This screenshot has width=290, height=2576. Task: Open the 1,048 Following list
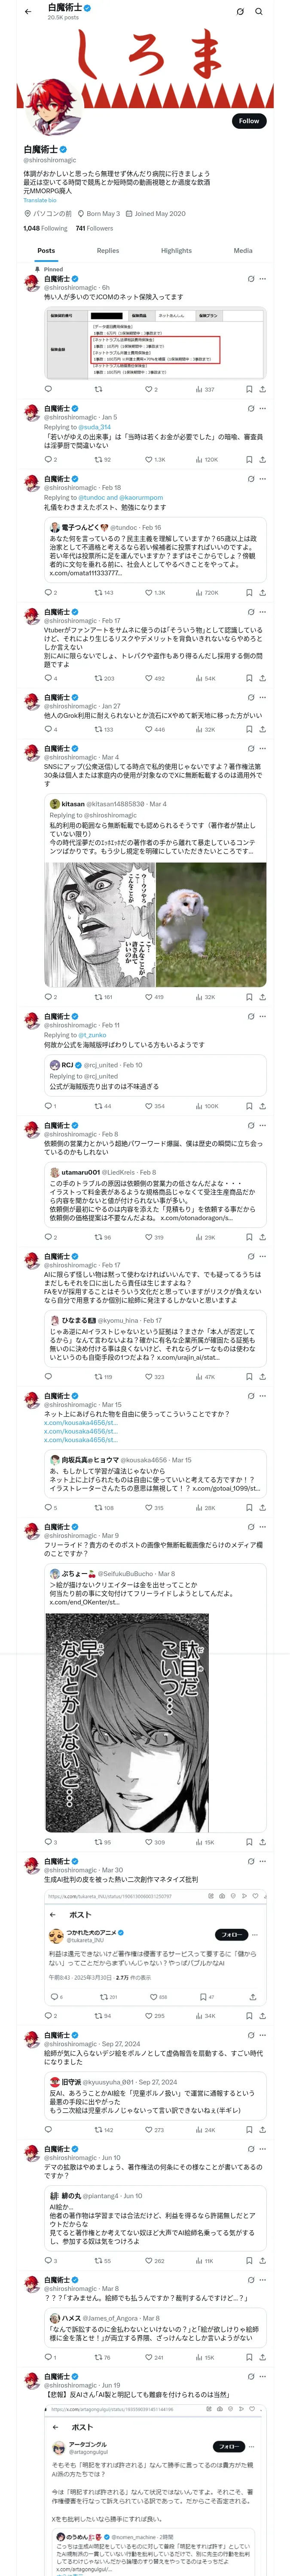45,228
